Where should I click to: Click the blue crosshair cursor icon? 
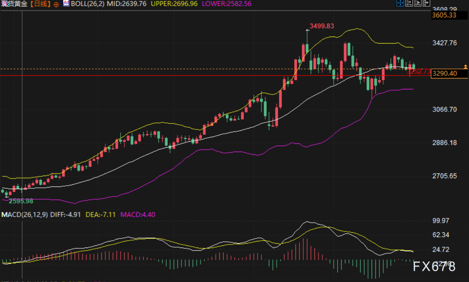(x=400, y=3)
